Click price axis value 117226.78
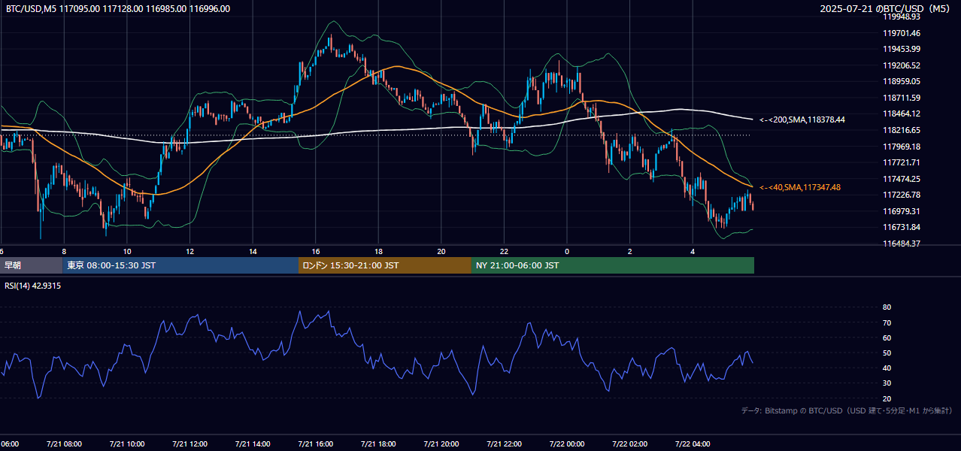961x451 pixels. click(902, 195)
